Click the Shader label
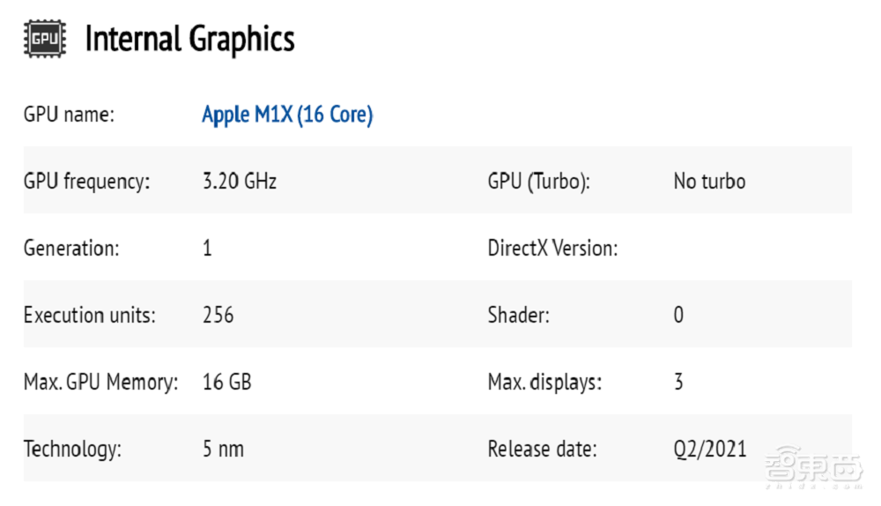Viewport: 881px width, 506px height. click(x=518, y=315)
